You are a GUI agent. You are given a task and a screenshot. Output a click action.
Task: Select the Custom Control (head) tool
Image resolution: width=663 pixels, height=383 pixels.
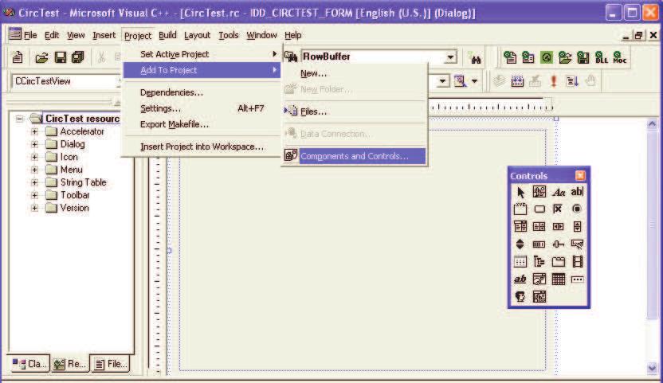[520, 296]
